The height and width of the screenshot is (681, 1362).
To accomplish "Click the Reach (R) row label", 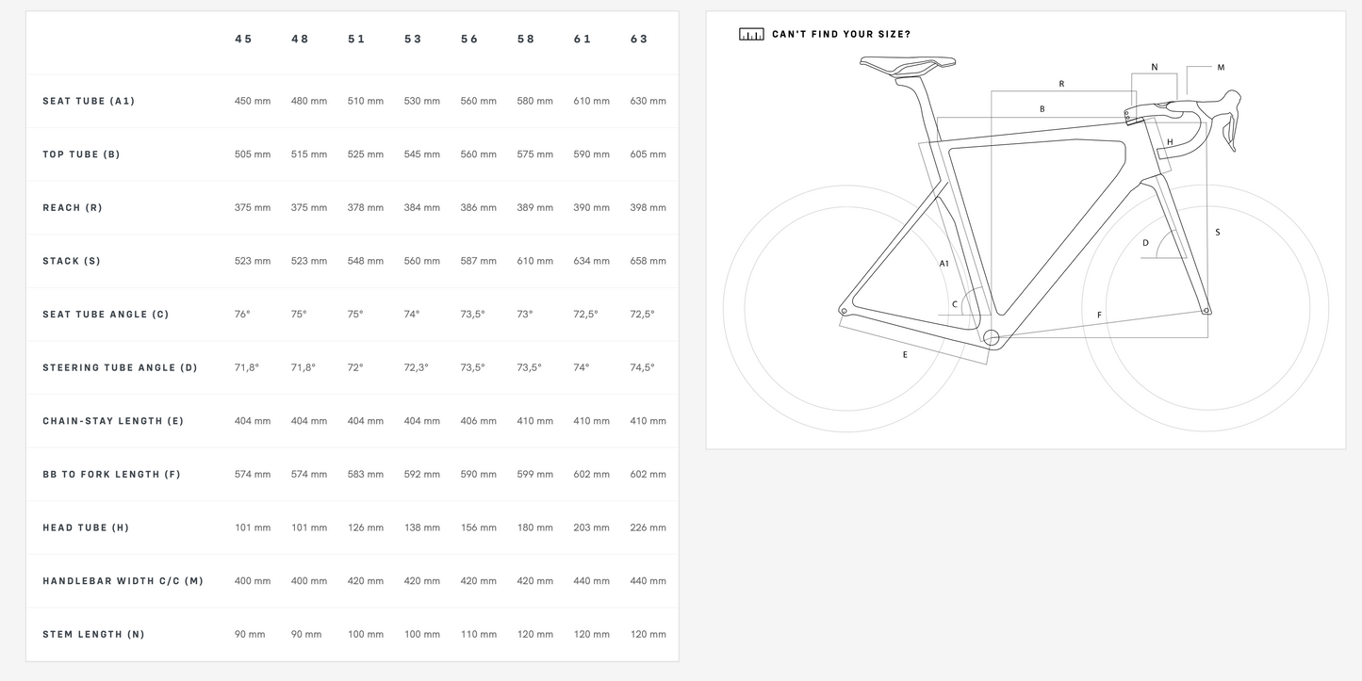I will [x=73, y=207].
